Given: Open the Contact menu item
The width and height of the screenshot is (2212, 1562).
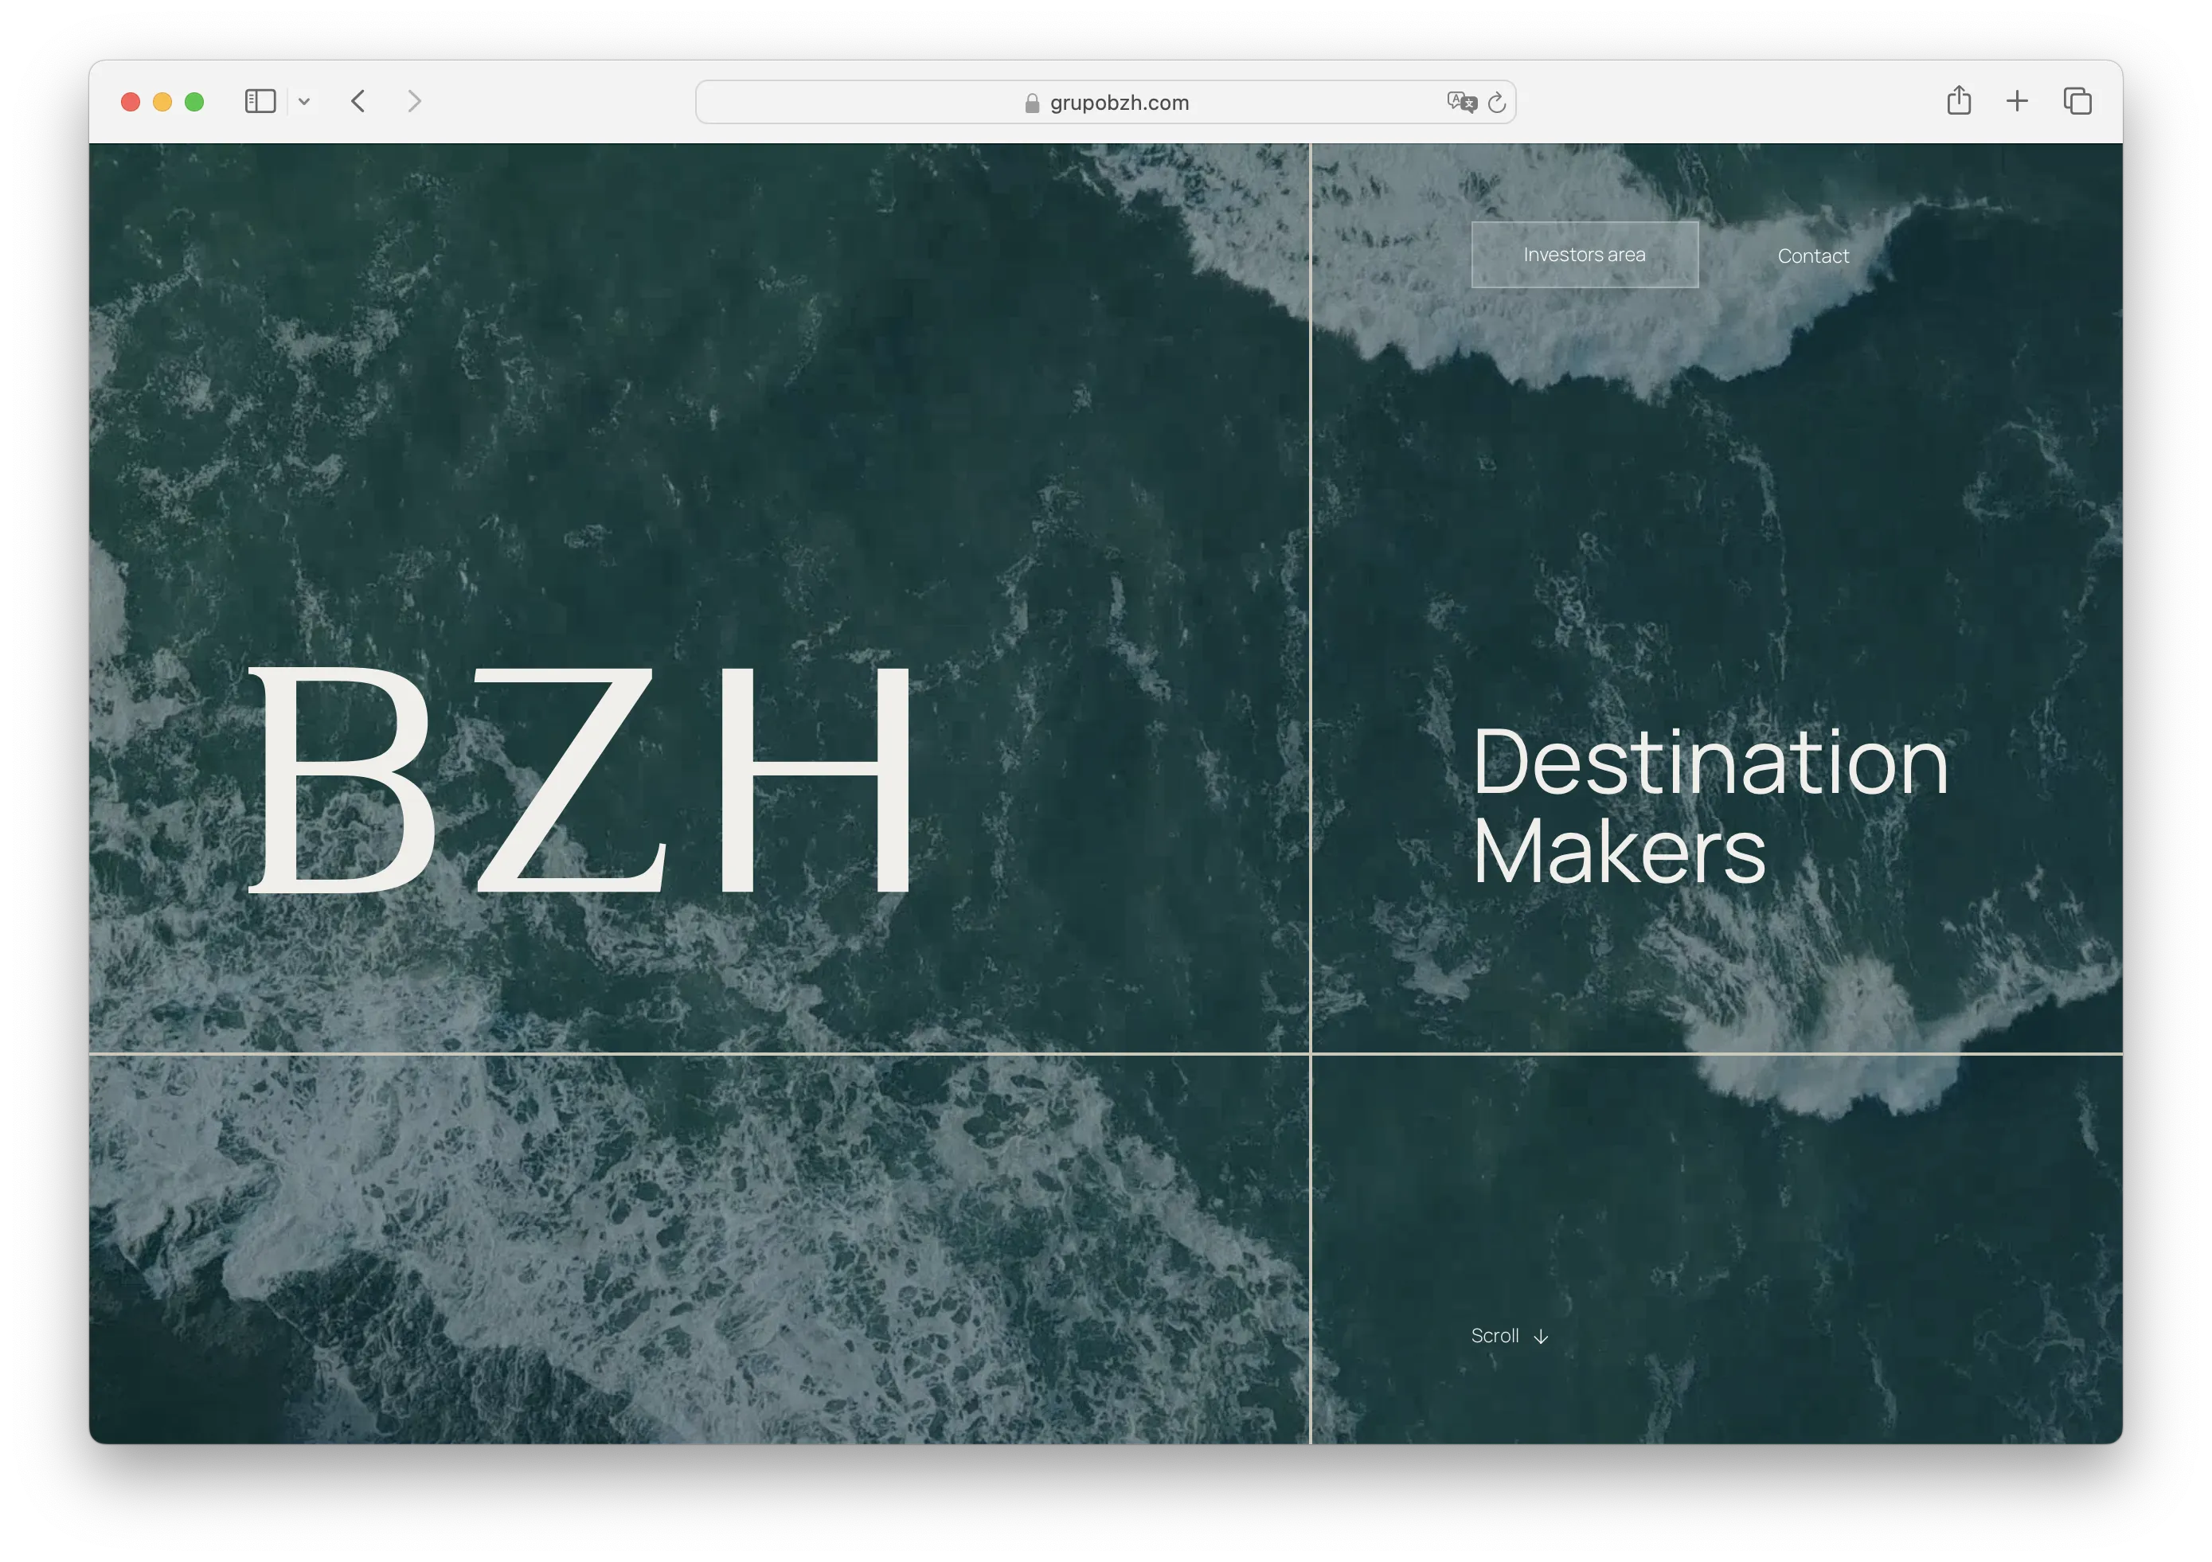Looking at the screenshot, I should click(x=1813, y=256).
